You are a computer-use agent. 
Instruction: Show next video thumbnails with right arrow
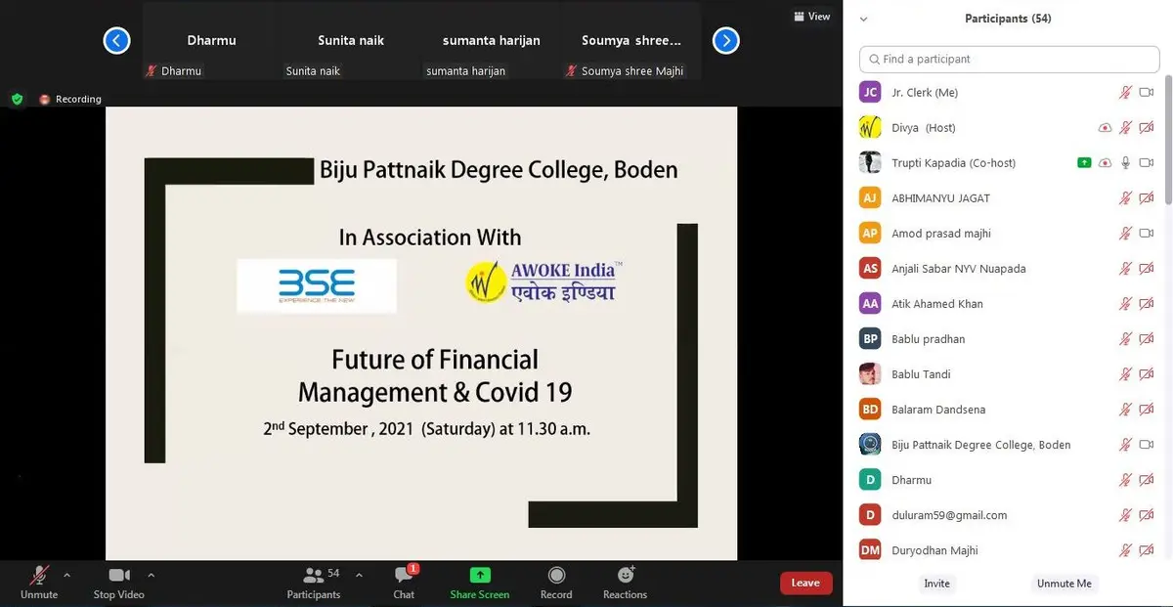[x=725, y=41]
